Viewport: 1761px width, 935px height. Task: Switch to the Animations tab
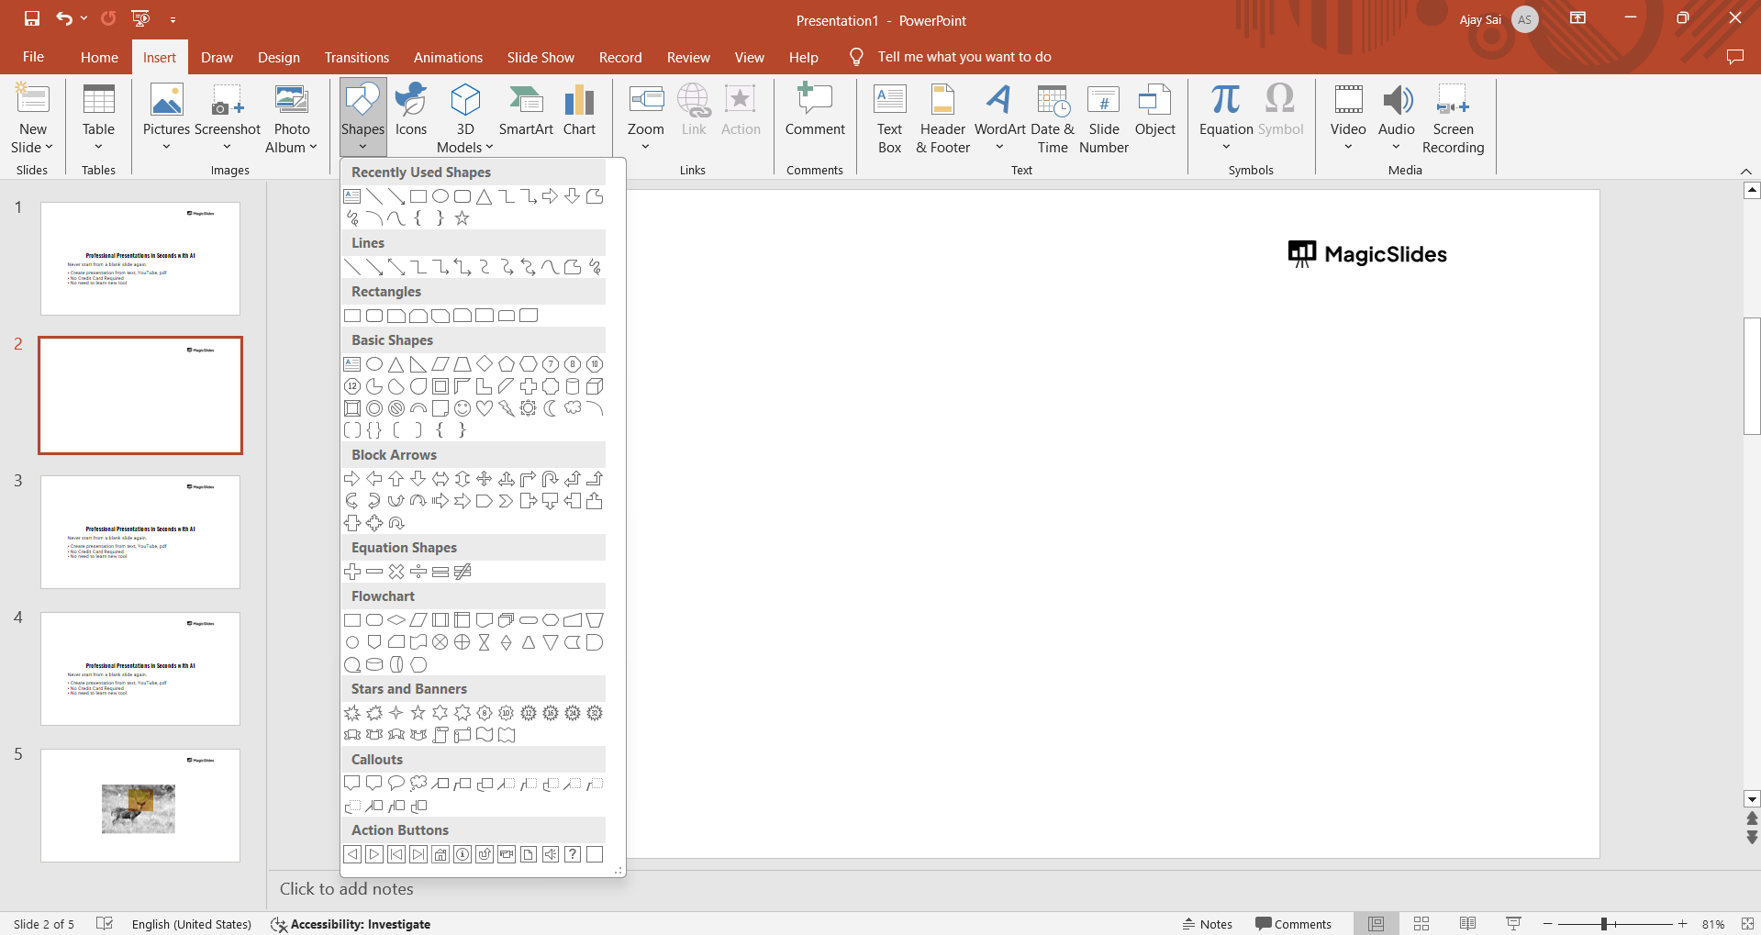click(x=448, y=57)
